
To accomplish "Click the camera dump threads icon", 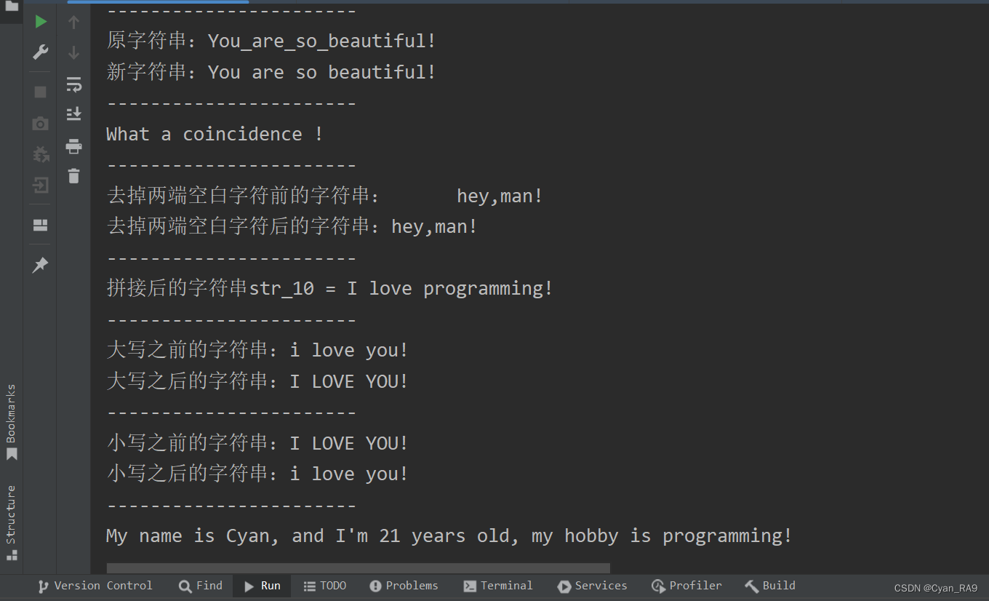I will click(x=41, y=124).
